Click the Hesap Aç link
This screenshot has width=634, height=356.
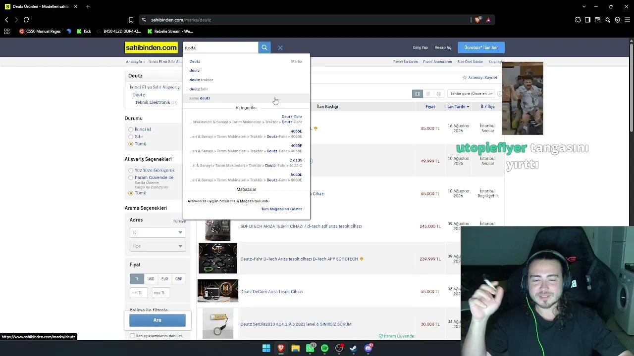[x=443, y=47]
